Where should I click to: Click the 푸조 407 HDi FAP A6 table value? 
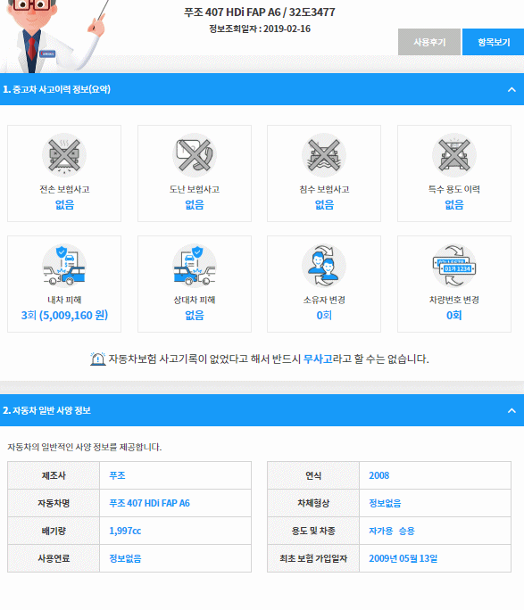pyautogui.click(x=149, y=503)
